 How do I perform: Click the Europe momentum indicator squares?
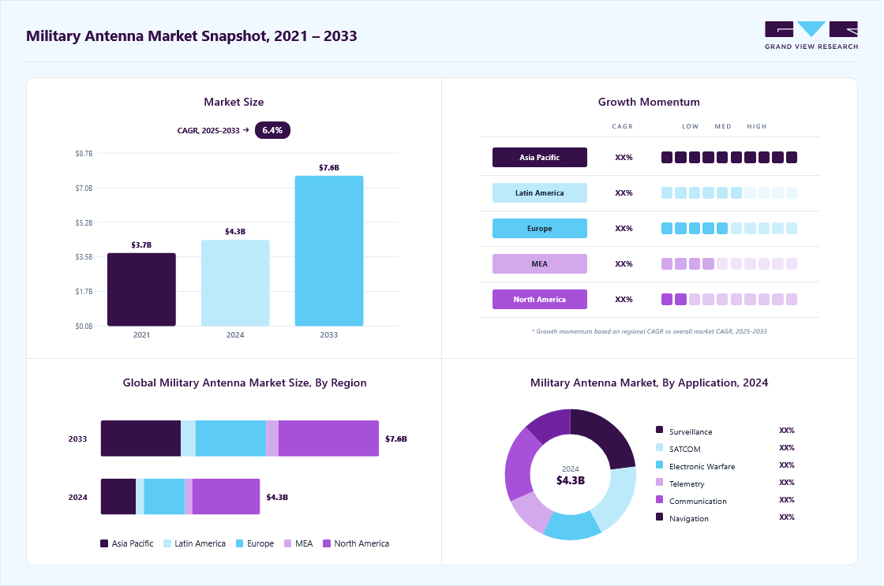pos(729,228)
